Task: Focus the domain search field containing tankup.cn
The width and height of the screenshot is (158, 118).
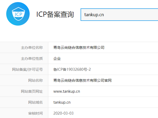Action: tap(119, 15)
